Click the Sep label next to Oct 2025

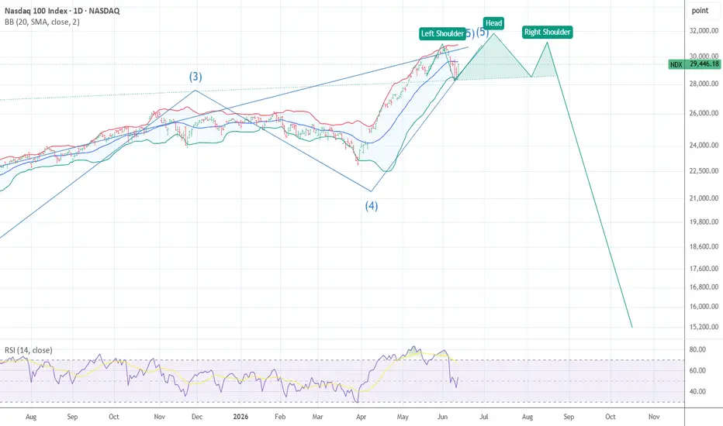[x=72, y=417]
